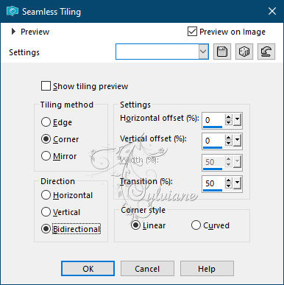
Task: Click the OK button
Action: pyautogui.click(x=88, y=269)
